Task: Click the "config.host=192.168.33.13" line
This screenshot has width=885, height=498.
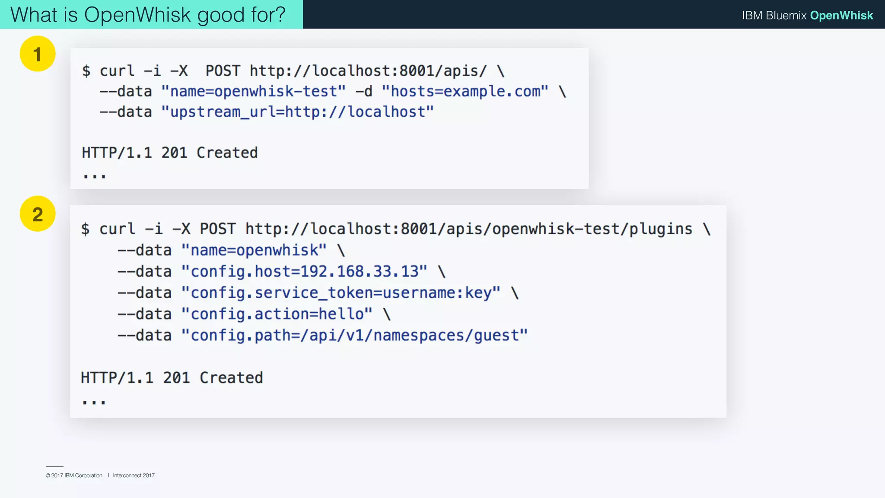Action: click(x=281, y=271)
